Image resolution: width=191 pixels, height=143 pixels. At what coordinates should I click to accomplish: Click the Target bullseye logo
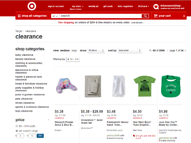tap(31, 6)
